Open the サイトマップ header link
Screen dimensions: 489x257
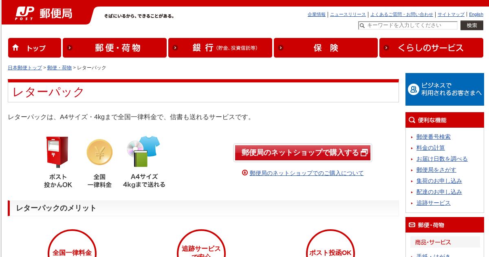(x=451, y=14)
